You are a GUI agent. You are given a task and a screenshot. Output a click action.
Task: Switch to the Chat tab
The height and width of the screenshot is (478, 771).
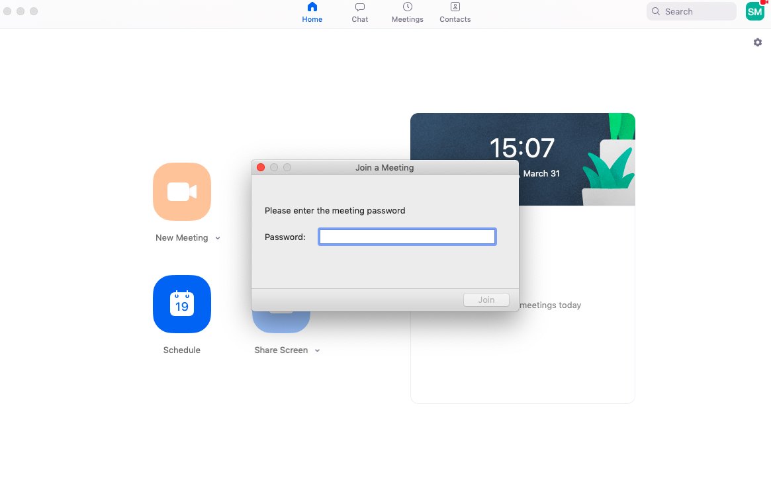[x=359, y=13]
